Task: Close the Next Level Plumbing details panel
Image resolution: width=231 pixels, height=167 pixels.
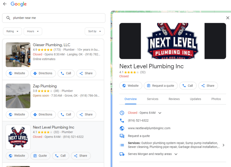Action: (228, 18)
